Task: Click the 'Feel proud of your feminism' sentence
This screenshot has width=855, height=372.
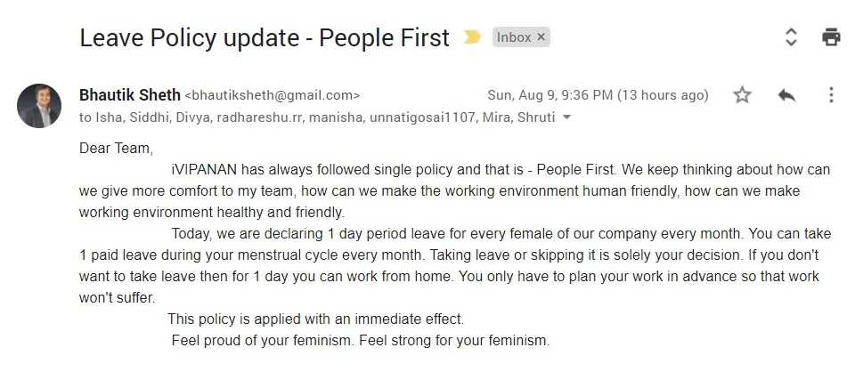Action: pos(361,341)
